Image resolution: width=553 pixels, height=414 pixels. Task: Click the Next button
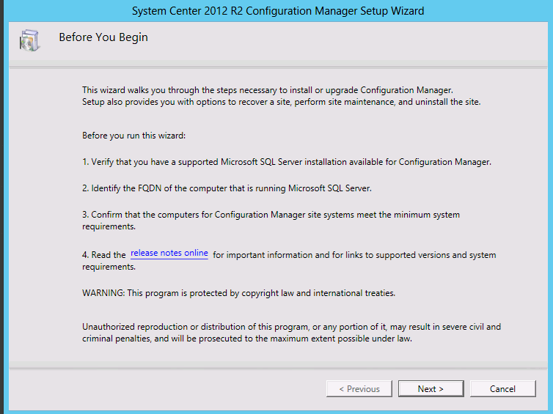(431, 388)
